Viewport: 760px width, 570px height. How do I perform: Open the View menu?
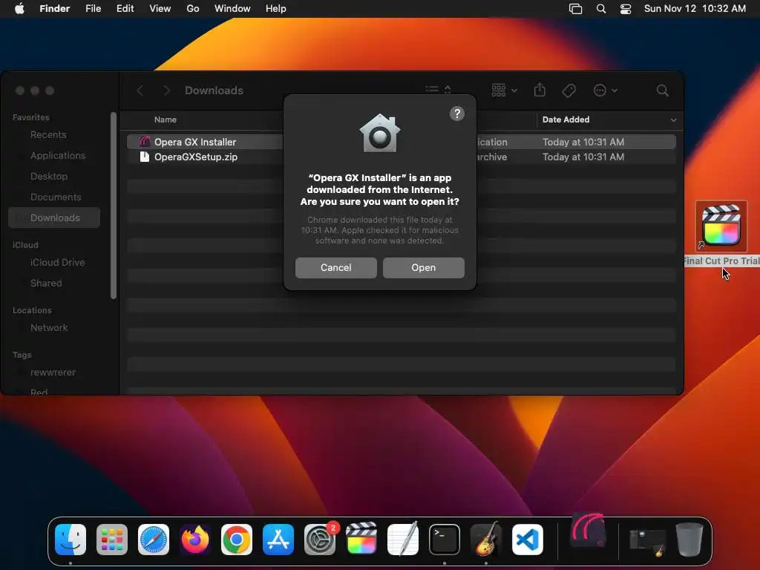[x=160, y=9]
